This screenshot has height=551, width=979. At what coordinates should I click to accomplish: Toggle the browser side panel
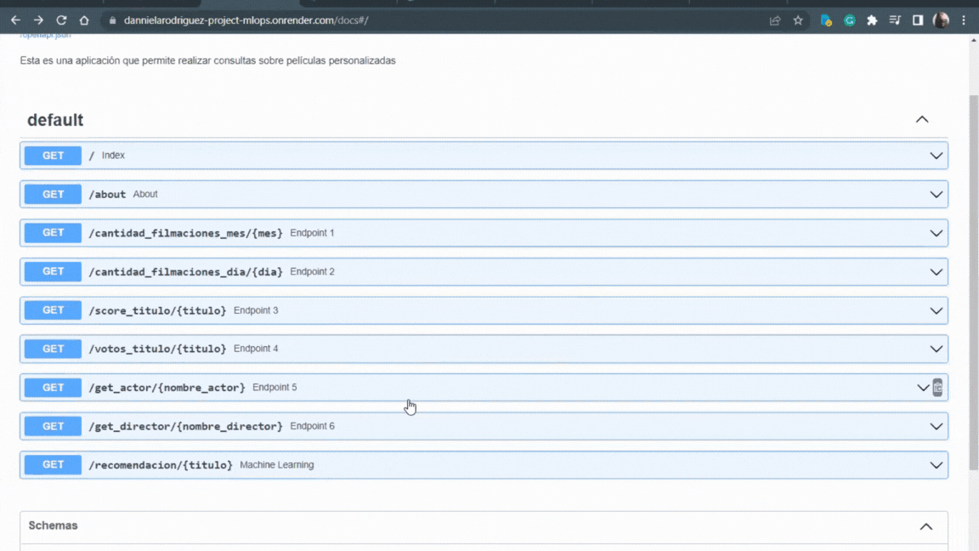[918, 20]
